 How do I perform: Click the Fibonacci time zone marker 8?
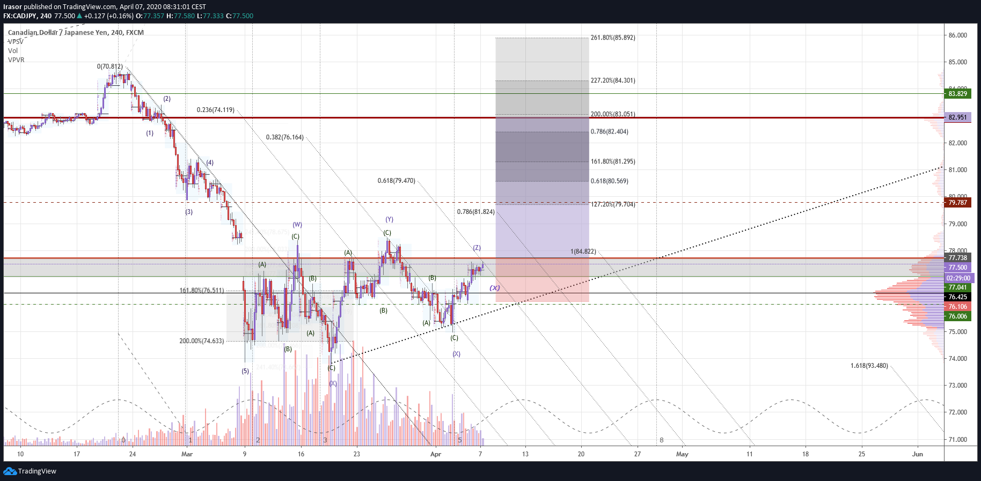662,440
